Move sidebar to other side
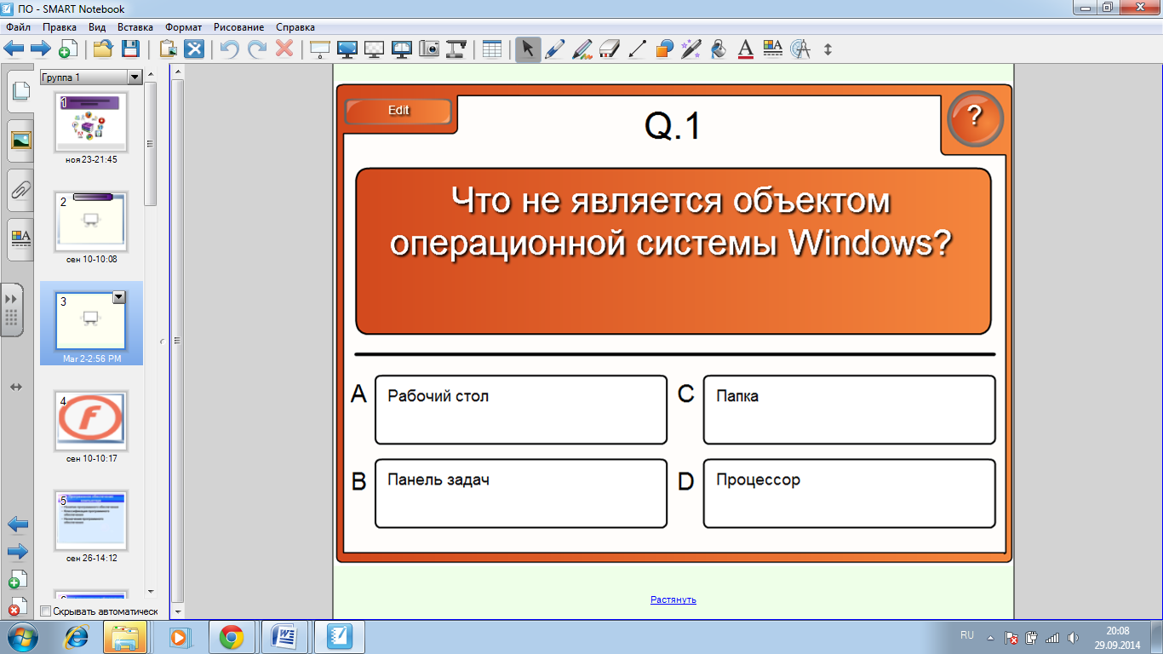The width and height of the screenshot is (1163, 654). tap(15, 387)
